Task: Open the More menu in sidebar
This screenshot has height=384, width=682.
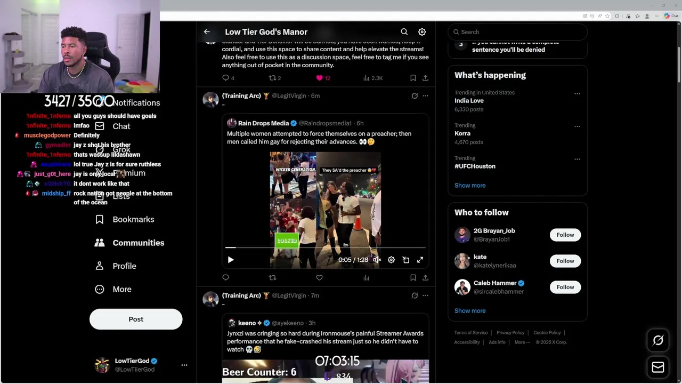Action: (x=113, y=289)
